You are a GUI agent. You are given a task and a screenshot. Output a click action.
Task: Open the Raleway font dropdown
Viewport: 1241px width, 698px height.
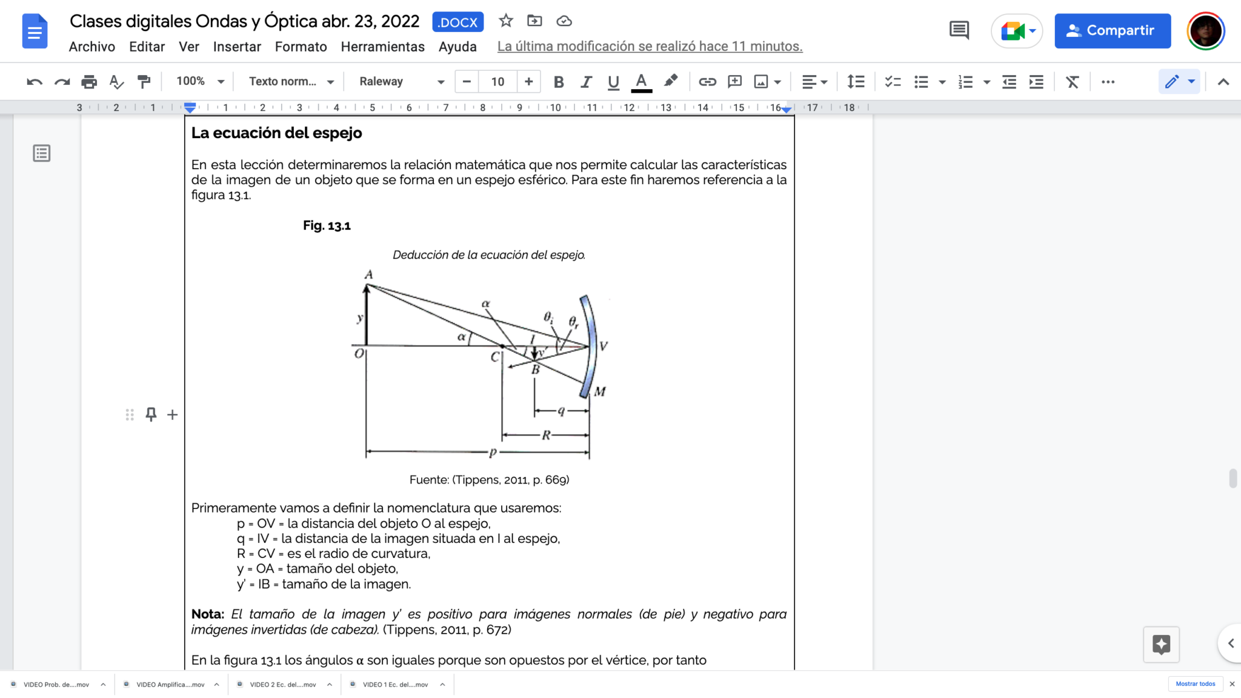pyautogui.click(x=401, y=81)
